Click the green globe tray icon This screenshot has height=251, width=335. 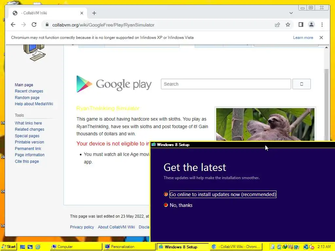click(x=285, y=247)
